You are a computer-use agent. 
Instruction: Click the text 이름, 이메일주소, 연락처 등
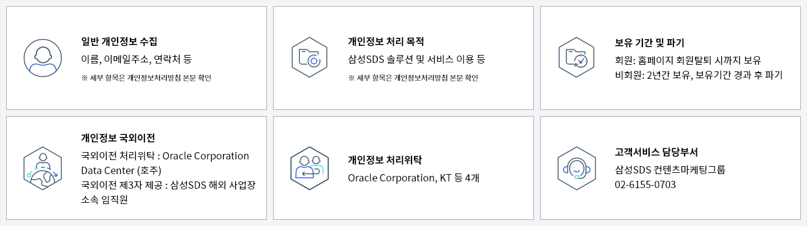pos(137,60)
